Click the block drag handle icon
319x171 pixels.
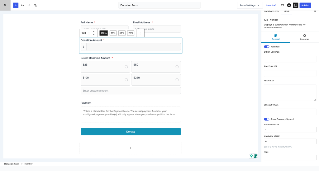click(89, 33)
